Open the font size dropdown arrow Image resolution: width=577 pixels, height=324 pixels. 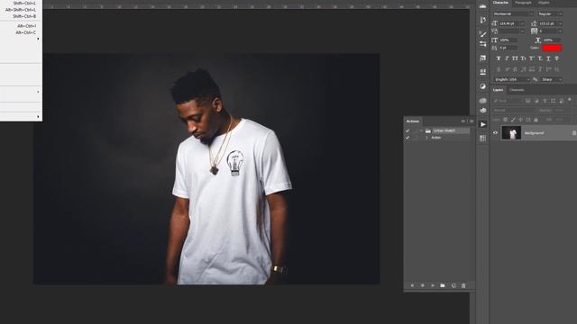pyautogui.click(x=522, y=23)
